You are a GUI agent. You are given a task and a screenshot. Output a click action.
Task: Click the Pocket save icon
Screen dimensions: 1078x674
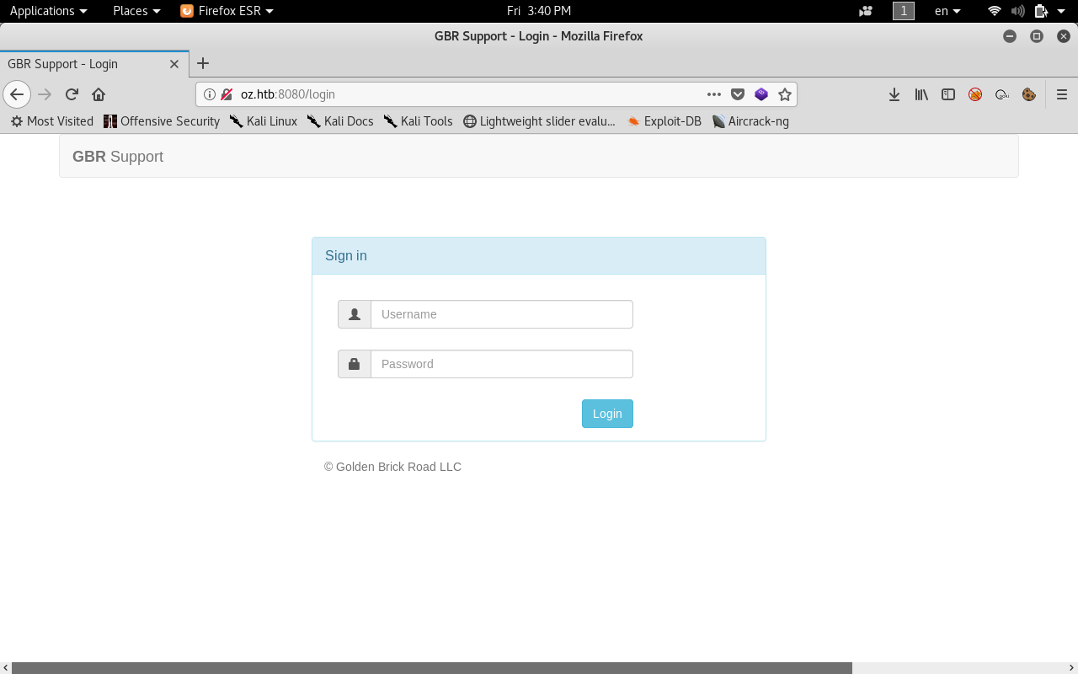(738, 94)
